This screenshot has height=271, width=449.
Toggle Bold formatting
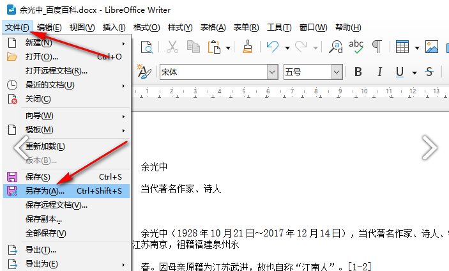358,72
